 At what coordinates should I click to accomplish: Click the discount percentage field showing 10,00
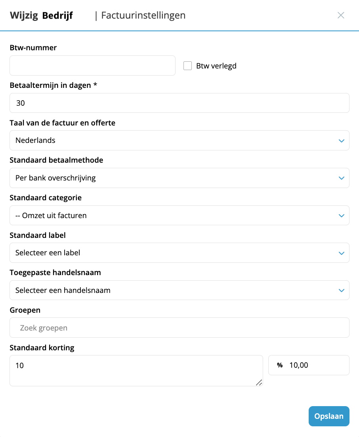point(309,365)
